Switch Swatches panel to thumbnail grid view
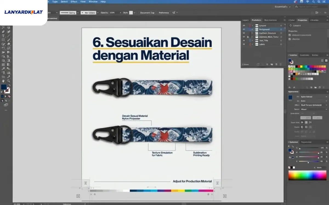 pos(326,60)
